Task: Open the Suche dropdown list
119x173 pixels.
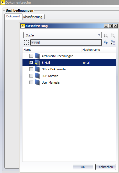Action: [99, 35]
